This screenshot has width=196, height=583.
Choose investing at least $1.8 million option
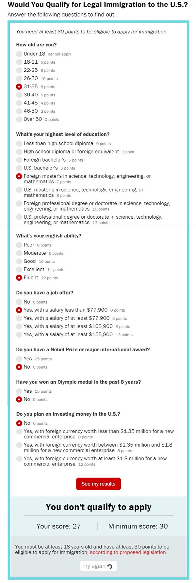tap(19, 459)
